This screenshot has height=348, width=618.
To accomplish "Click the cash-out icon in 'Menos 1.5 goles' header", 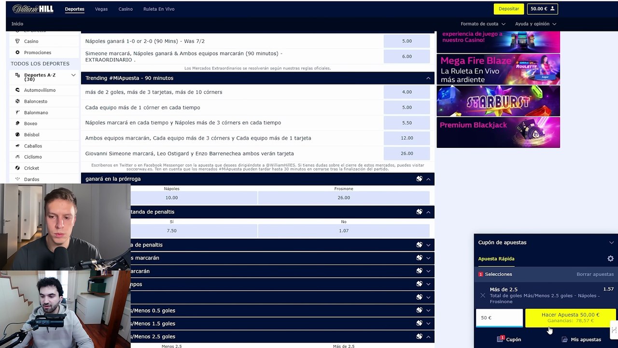I will click(x=419, y=323).
